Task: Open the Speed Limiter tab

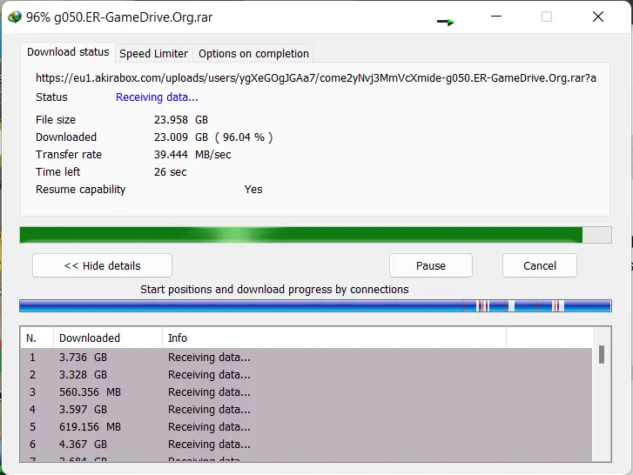Action: click(153, 54)
